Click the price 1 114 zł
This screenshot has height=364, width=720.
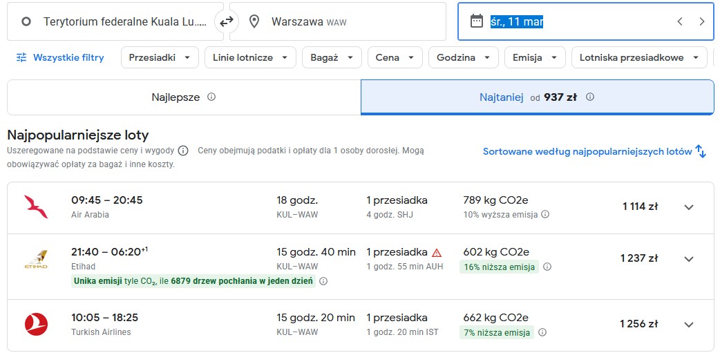(x=640, y=207)
